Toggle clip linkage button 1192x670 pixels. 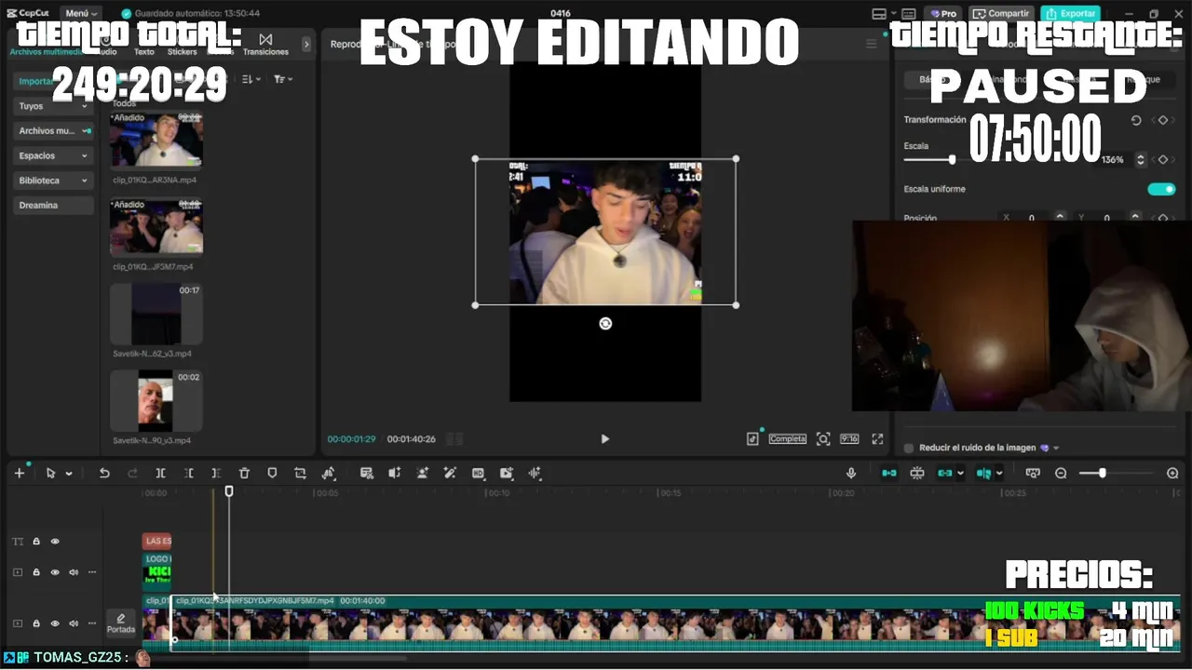[945, 473]
